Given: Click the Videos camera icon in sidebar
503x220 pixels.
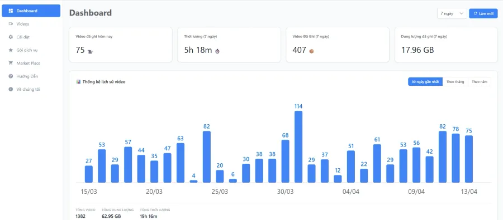Looking at the screenshot, I should [x=11, y=24].
